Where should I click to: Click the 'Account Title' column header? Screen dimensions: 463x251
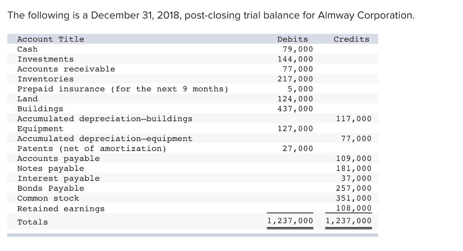tap(51, 39)
